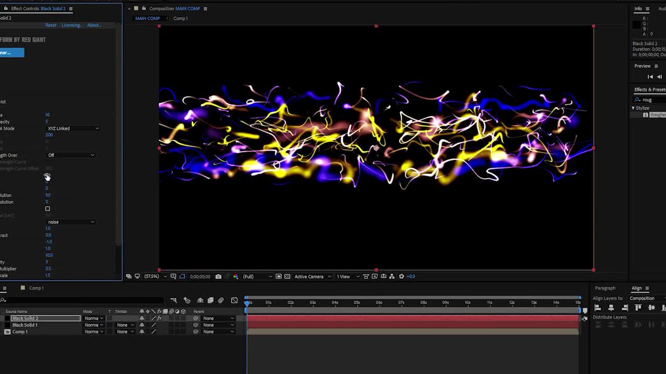Click the blue Designer button

(x=11, y=52)
